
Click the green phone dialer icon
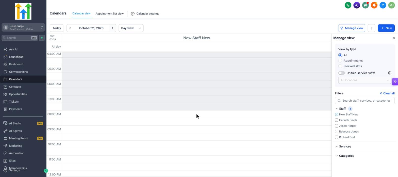point(348,5)
